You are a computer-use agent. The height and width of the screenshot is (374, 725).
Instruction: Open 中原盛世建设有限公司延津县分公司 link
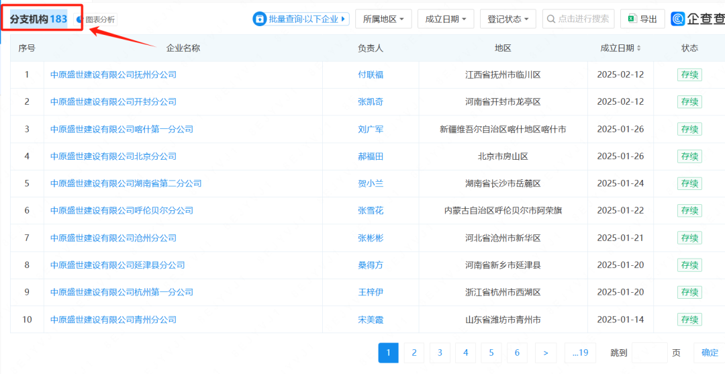pos(117,265)
